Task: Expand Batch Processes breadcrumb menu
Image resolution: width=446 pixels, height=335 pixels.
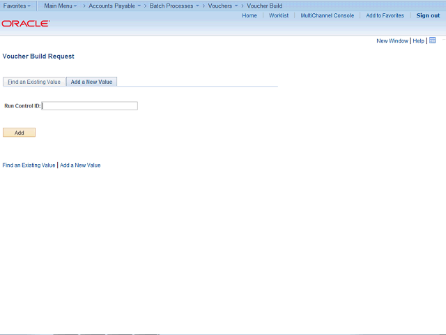Action: (174, 6)
